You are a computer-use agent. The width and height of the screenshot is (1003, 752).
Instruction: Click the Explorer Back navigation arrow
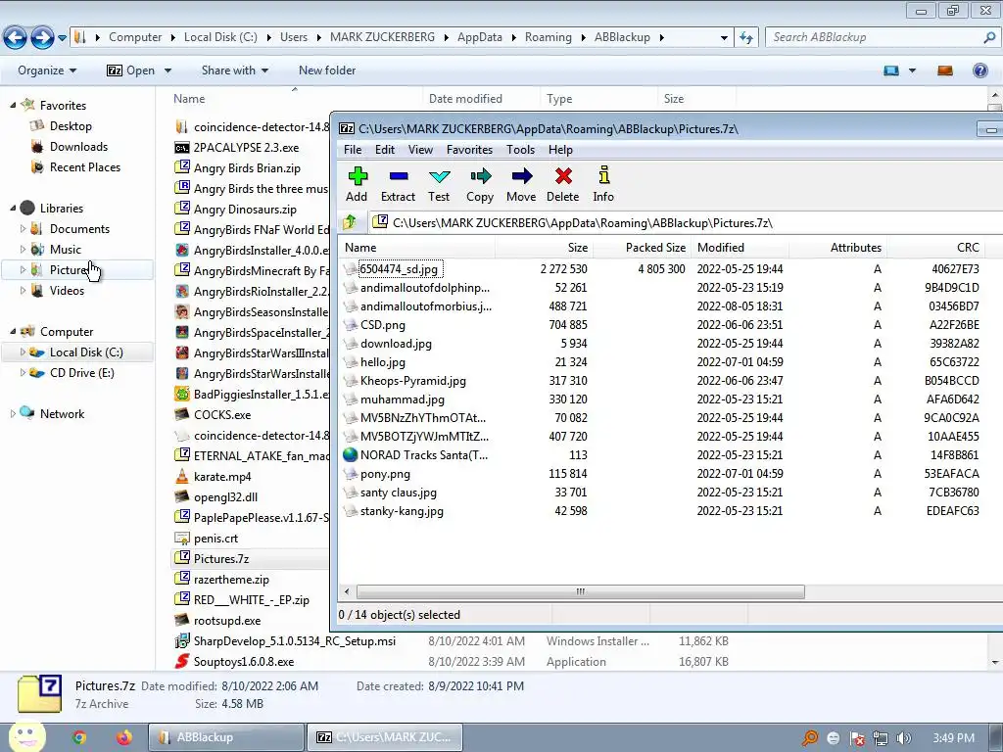pos(16,38)
